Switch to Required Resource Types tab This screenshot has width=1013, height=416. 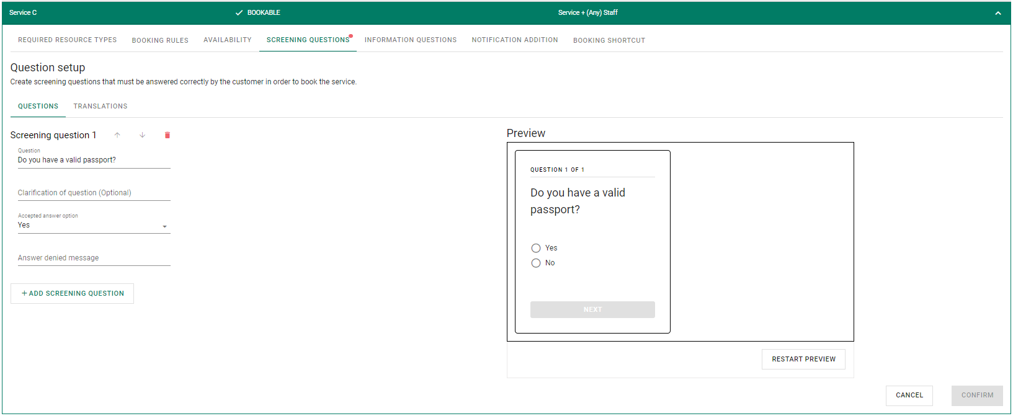click(x=67, y=40)
